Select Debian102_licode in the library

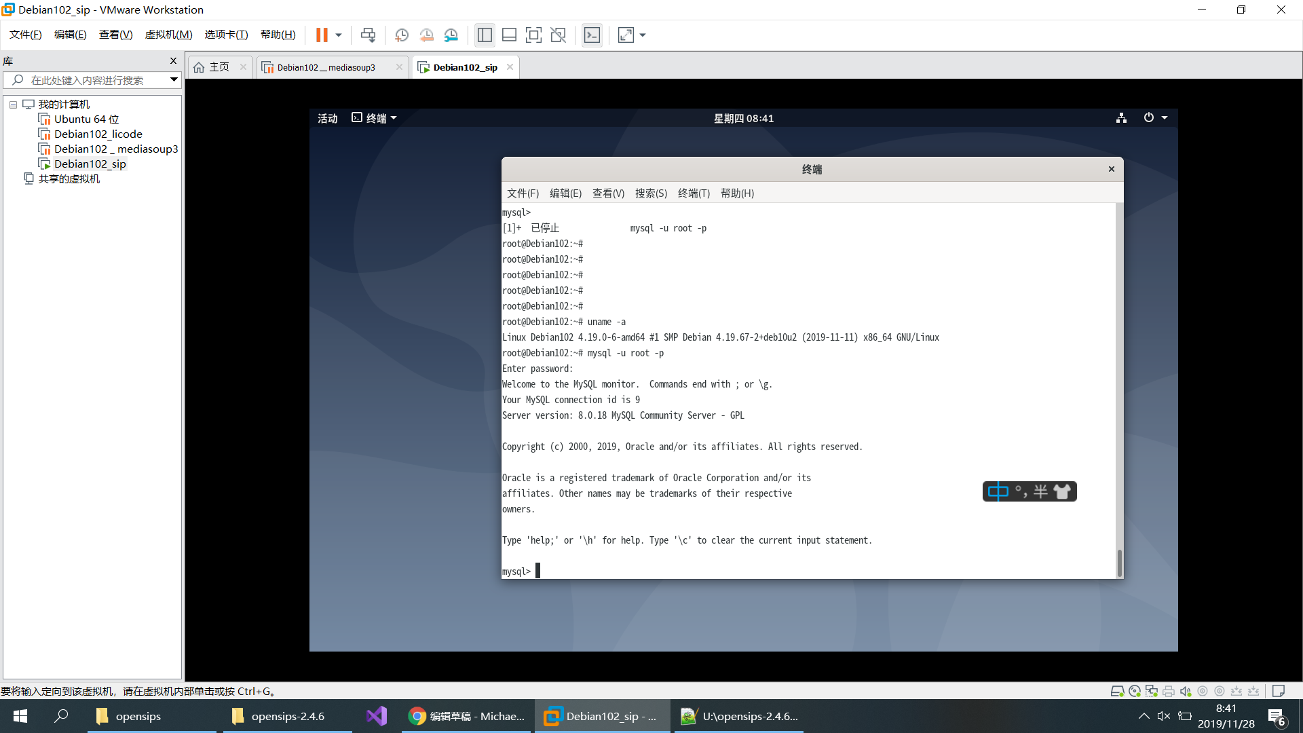pyautogui.click(x=98, y=134)
